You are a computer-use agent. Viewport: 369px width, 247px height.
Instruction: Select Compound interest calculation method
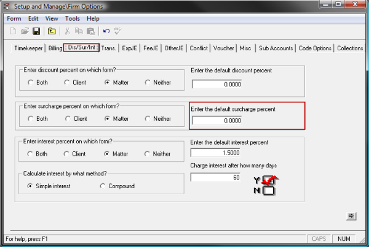pos(103,186)
